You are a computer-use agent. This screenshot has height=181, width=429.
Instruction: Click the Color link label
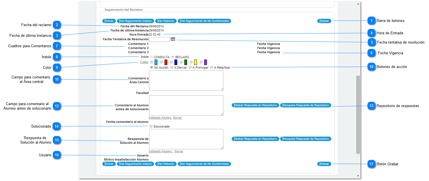(144, 62)
